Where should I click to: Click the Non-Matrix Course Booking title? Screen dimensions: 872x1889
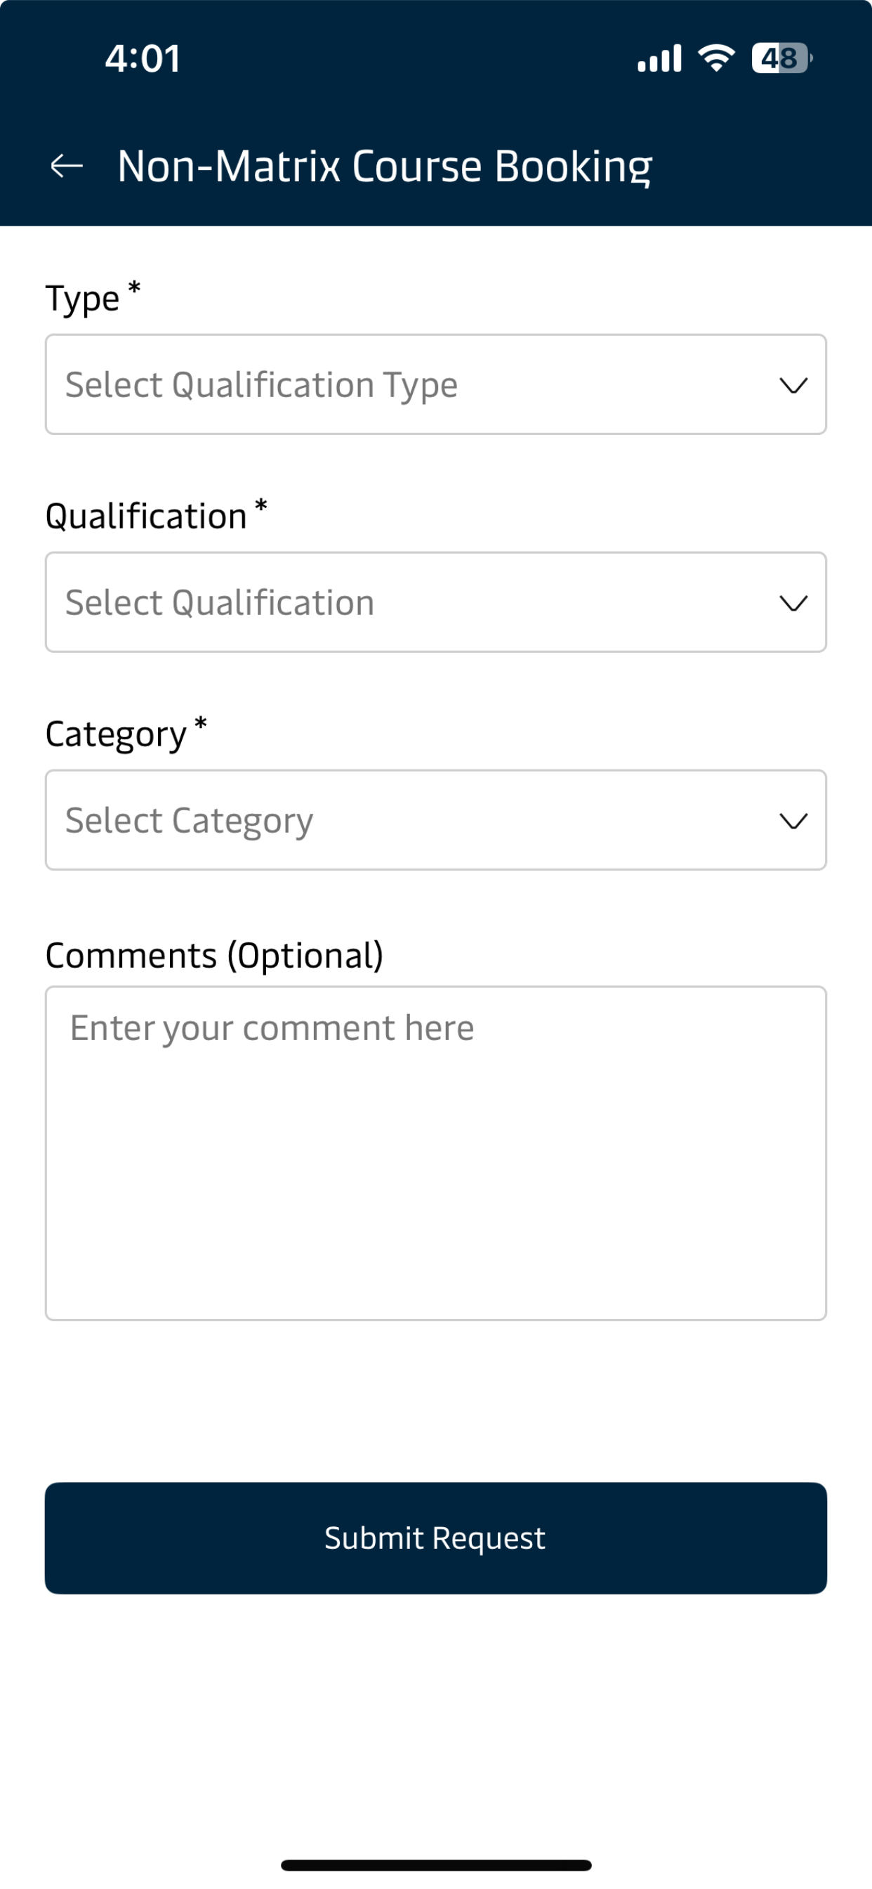point(385,167)
